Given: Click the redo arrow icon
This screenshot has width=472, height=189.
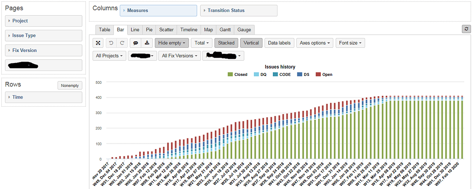Looking at the screenshot, I should coord(122,43).
